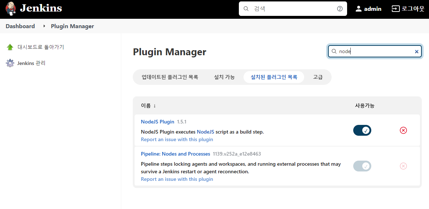The height and width of the screenshot is (209, 429).
Task: Switch to 업데이트된 플러그인 목록 tab
Action: (x=170, y=77)
